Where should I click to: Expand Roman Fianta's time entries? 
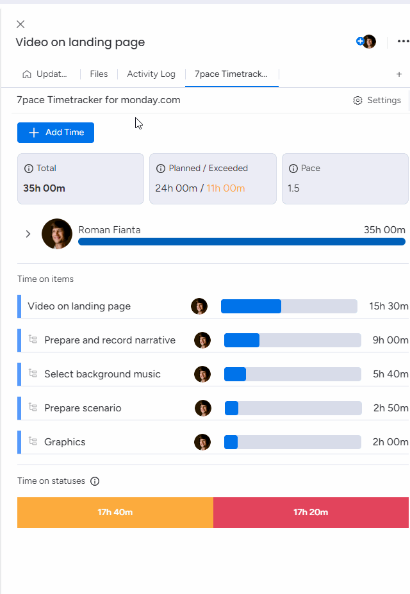coord(28,234)
